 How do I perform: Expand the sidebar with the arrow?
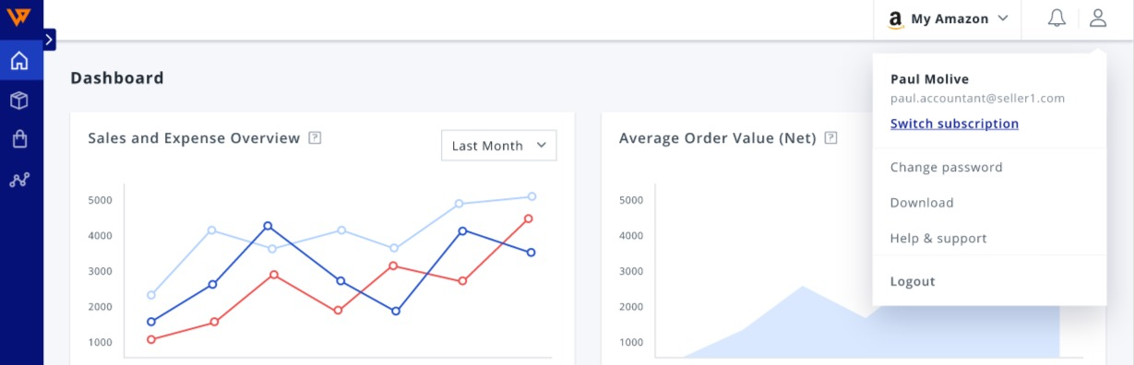tap(49, 40)
